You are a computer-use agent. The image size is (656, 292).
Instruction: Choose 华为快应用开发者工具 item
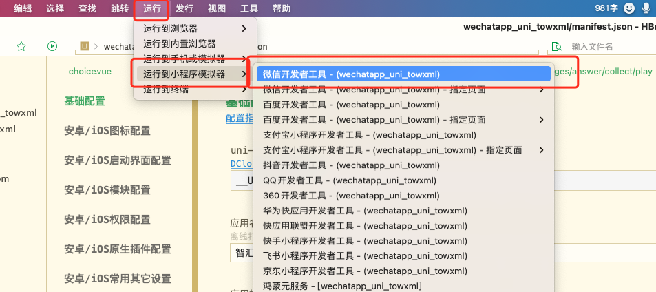pyautogui.click(x=404, y=211)
